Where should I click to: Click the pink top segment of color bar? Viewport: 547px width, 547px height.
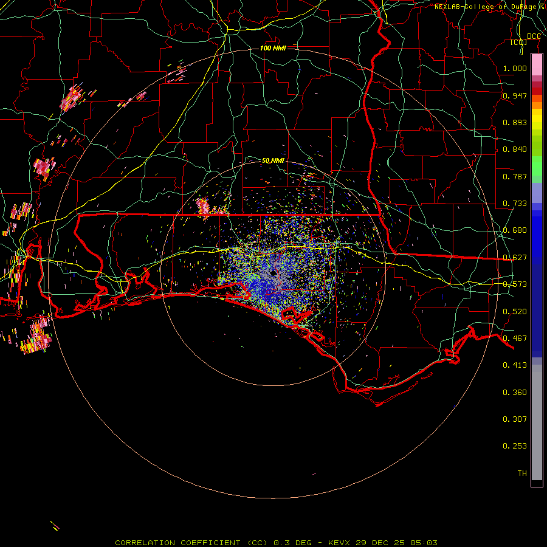[537, 65]
